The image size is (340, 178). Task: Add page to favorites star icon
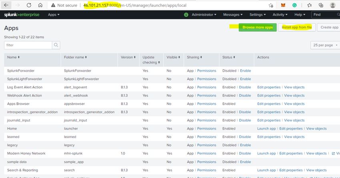271,5
